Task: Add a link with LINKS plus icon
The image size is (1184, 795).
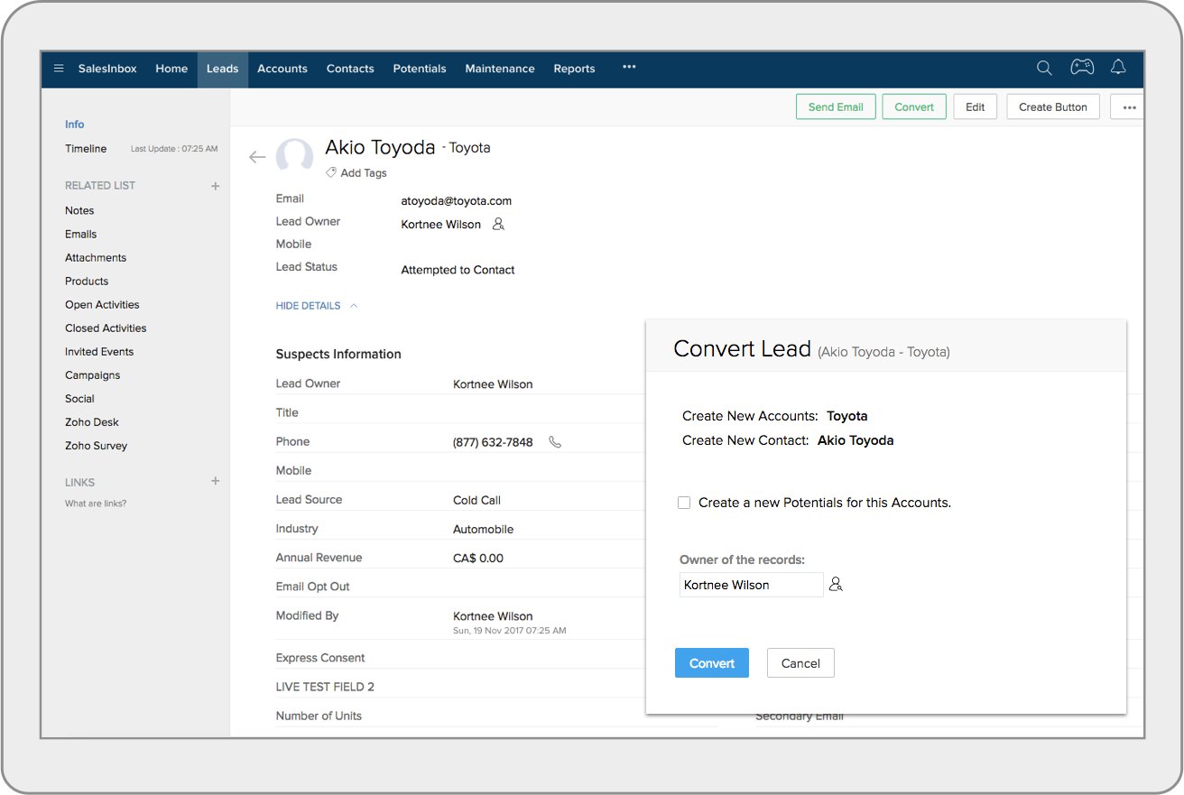Action: [216, 481]
